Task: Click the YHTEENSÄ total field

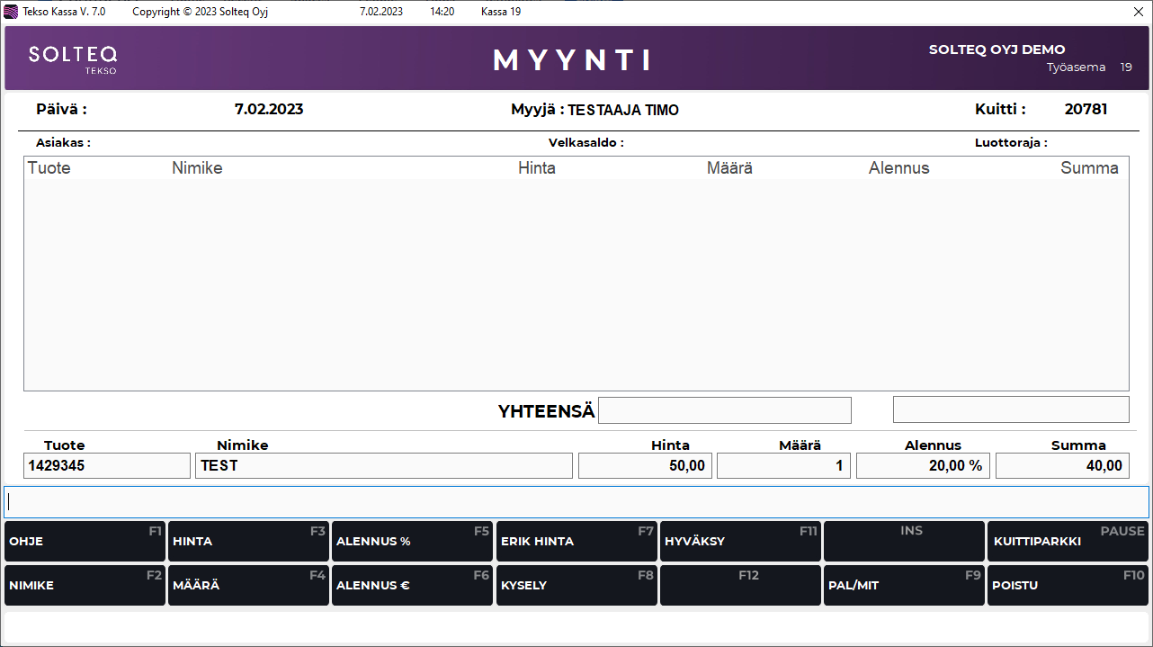Action: point(724,410)
